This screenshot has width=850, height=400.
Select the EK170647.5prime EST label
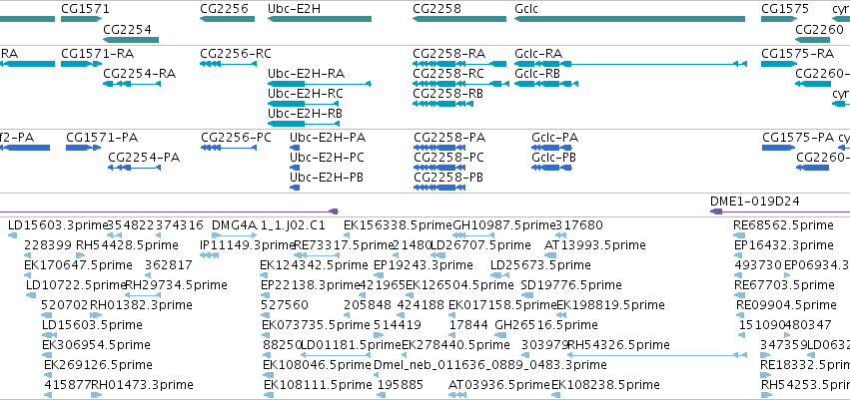78,265
